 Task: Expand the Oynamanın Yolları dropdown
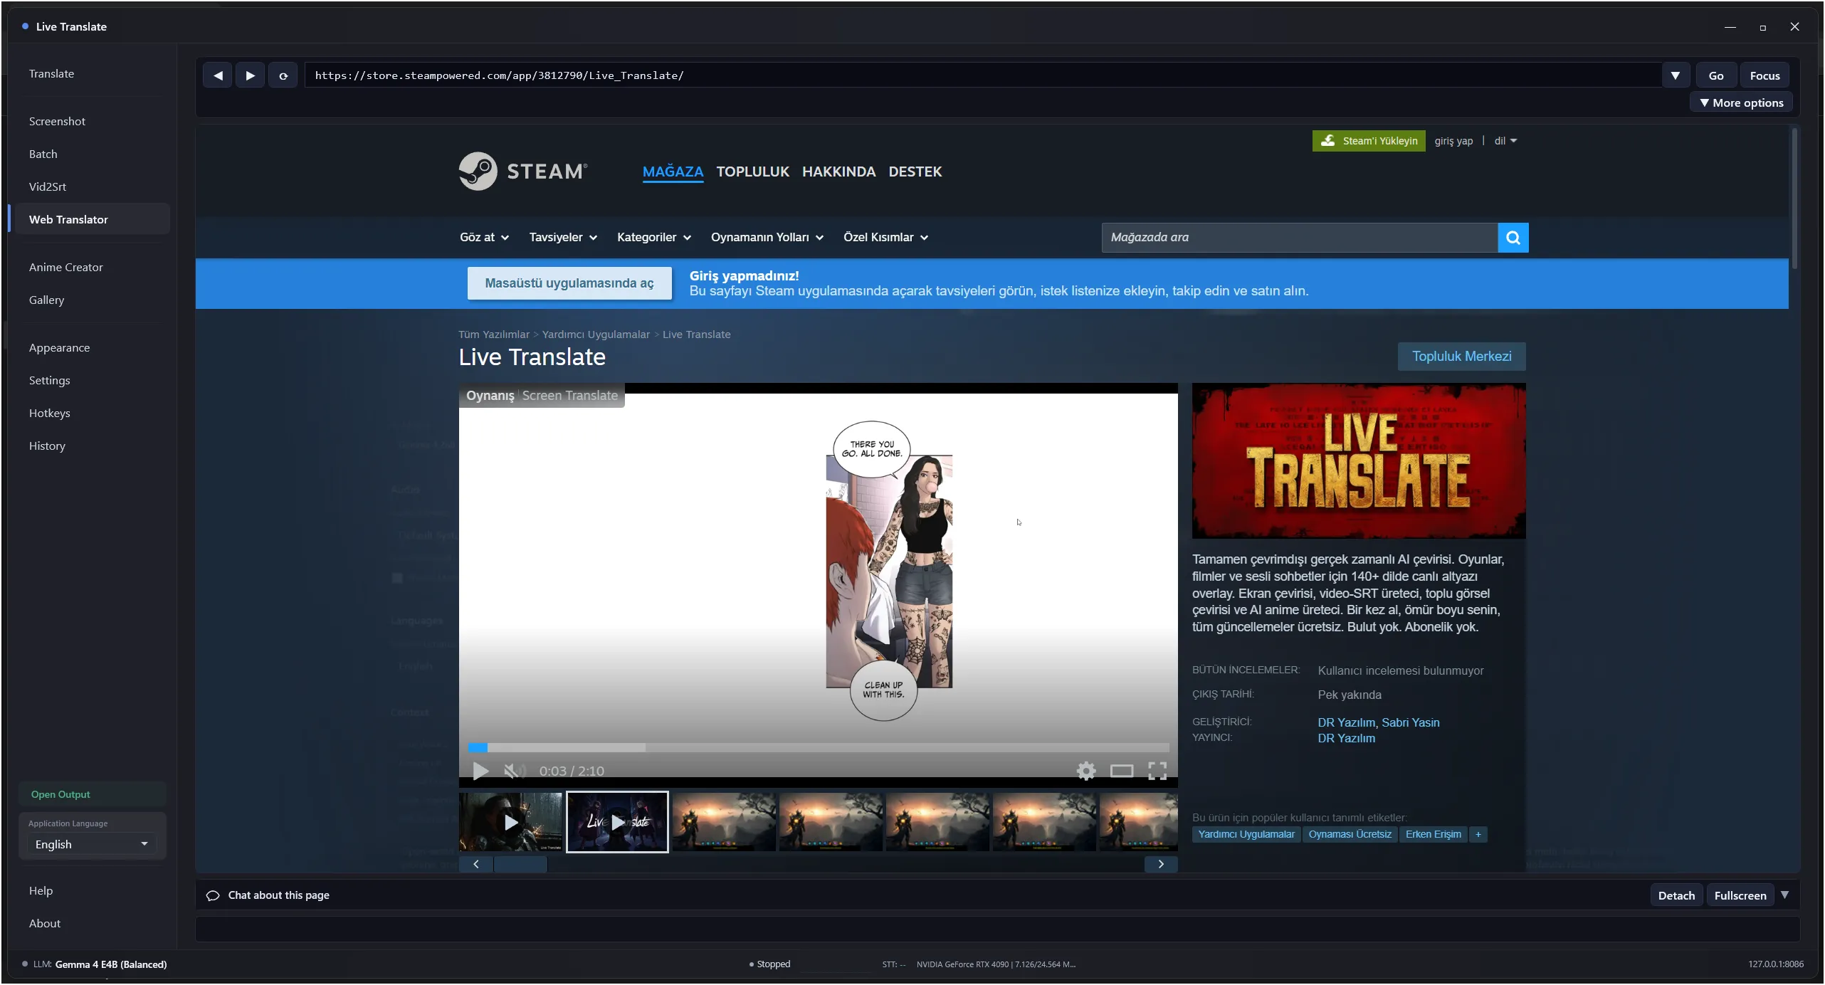767,237
